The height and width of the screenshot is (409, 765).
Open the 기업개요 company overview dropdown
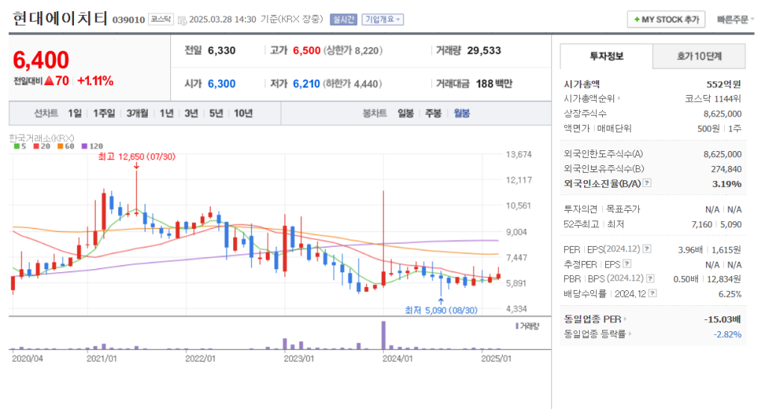click(382, 19)
